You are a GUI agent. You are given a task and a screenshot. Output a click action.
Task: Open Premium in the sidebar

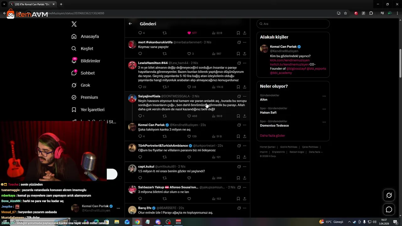[x=84, y=97]
